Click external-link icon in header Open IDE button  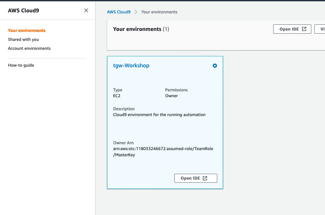(304, 29)
